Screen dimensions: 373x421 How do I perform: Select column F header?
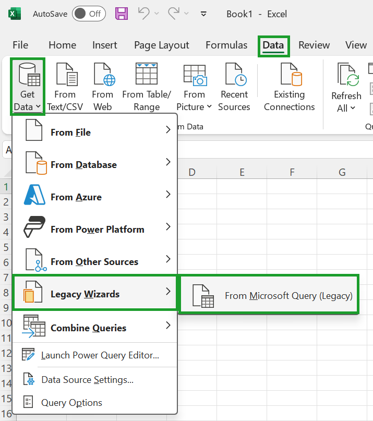292,172
